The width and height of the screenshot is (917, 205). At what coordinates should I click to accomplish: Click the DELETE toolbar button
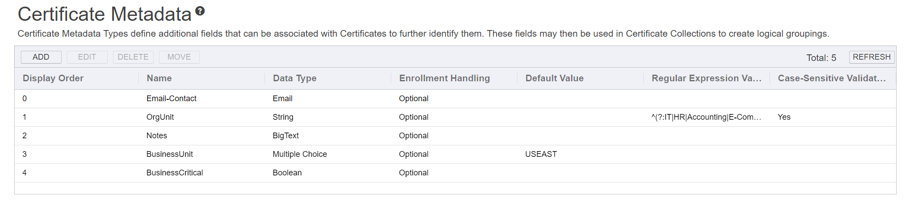133,57
